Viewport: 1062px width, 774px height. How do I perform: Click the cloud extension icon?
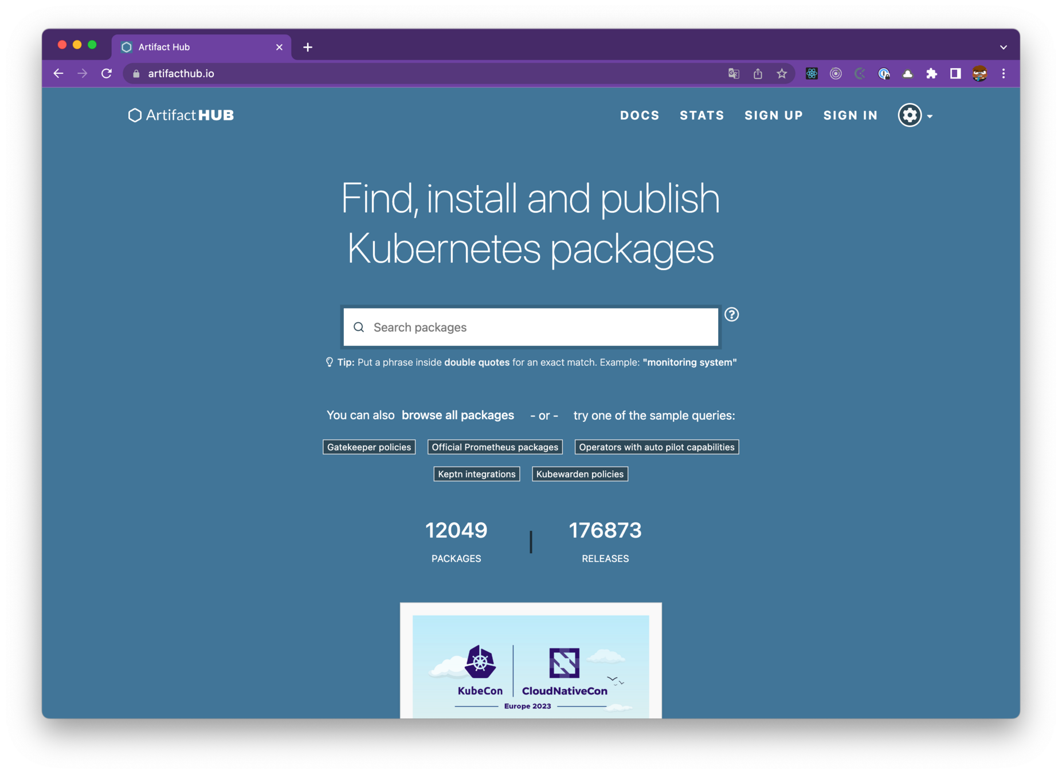pos(908,73)
